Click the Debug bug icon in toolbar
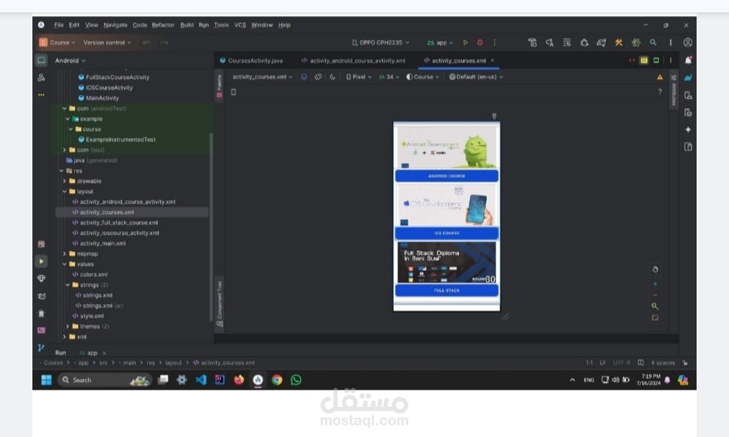This screenshot has width=729, height=437. 585,42
